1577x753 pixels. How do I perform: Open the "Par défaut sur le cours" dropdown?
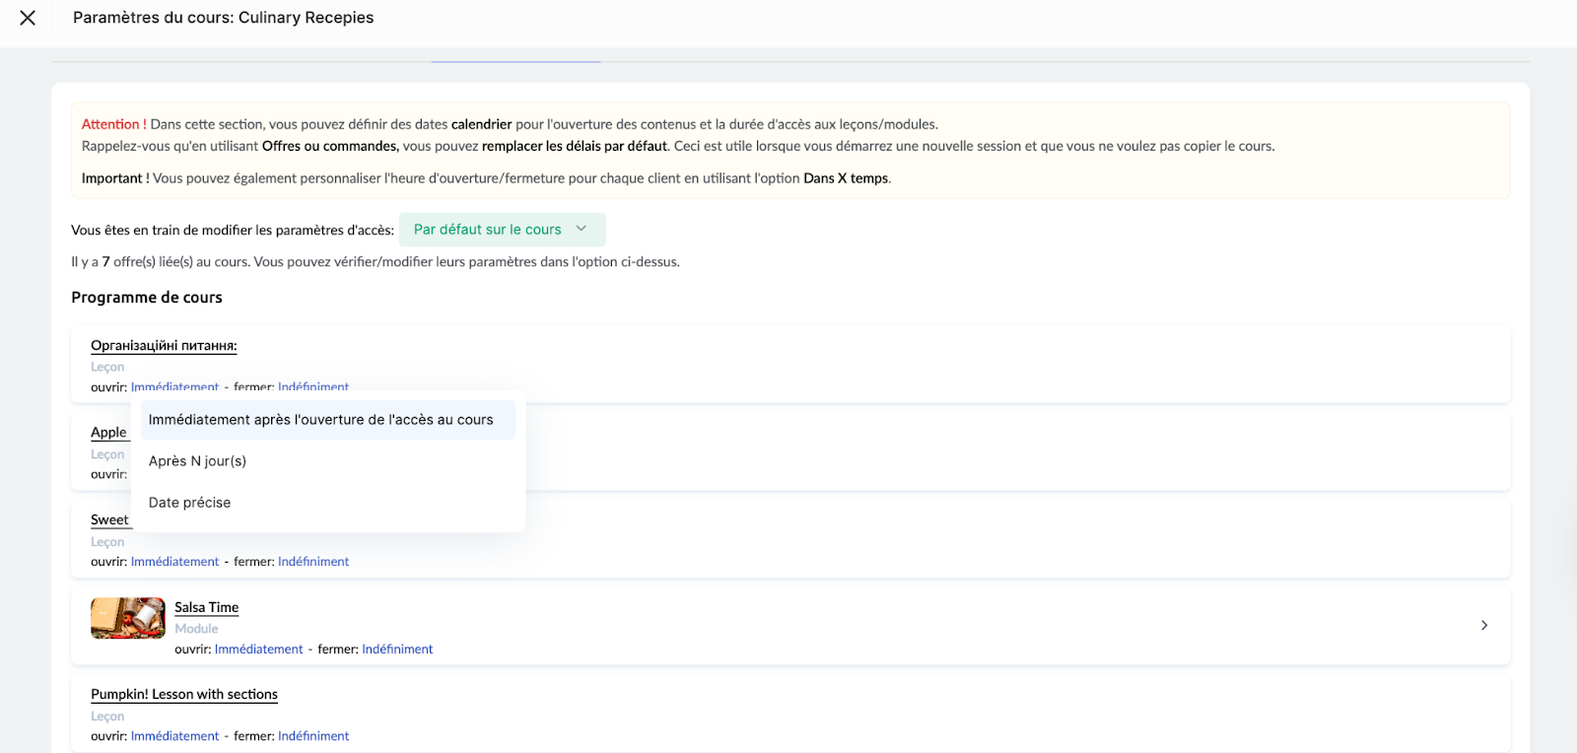tap(501, 230)
